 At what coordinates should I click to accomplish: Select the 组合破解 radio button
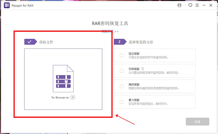pyautogui.click(x=122, y=55)
